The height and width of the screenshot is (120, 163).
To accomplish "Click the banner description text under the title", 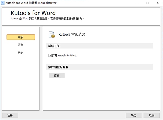I will click(x=48, y=19).
